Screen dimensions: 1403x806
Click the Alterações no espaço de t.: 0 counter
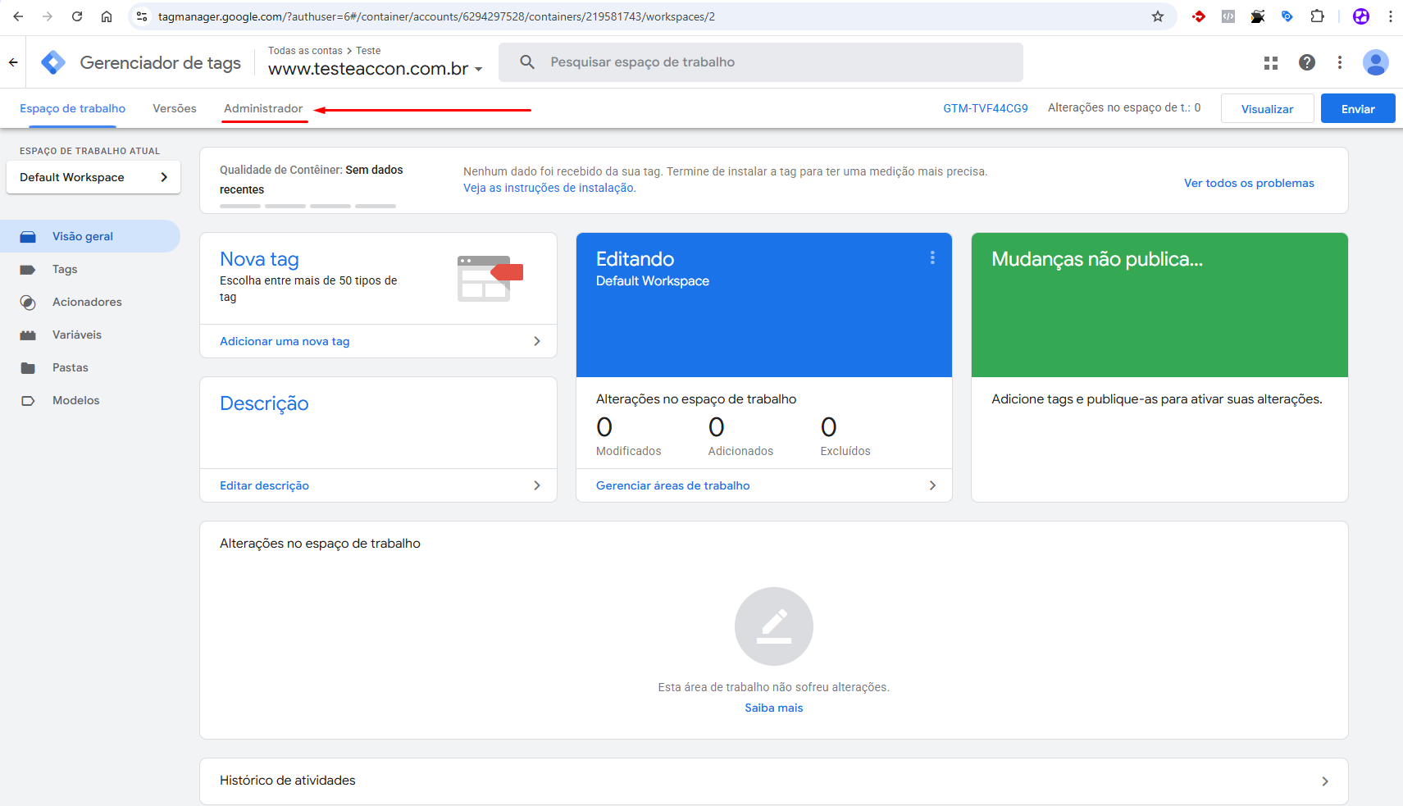(x=1124, y=107)
